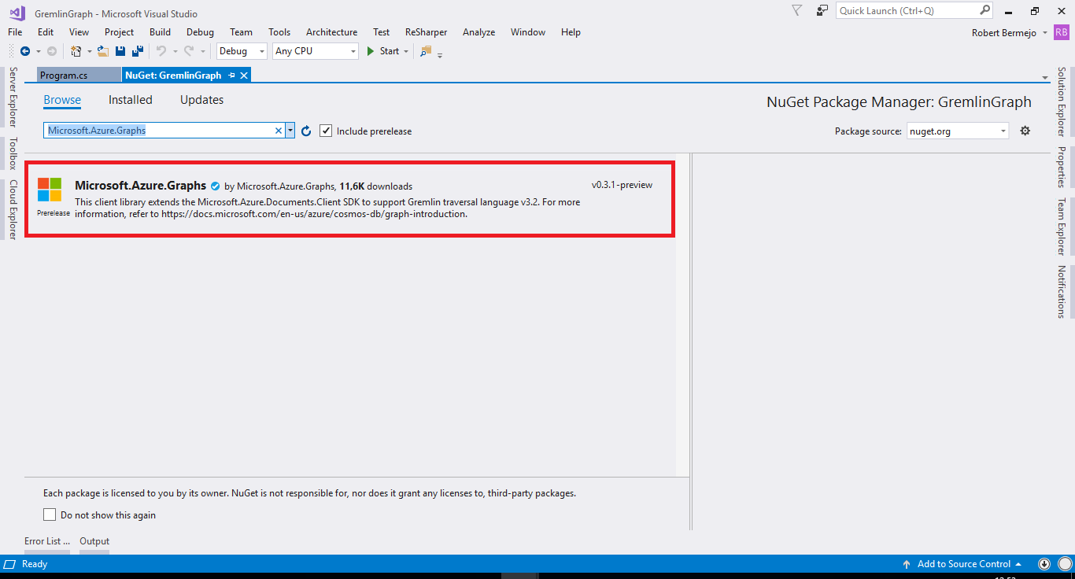Viewport: 1075px width, 579px height.
Task: Uncheck the Include prerelease checkbox
Action: [x=326, y=131]
